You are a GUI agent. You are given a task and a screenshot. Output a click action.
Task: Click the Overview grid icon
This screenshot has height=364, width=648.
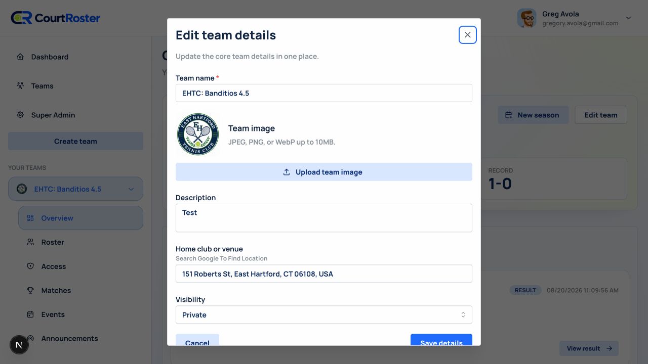[x=30, y=218]
